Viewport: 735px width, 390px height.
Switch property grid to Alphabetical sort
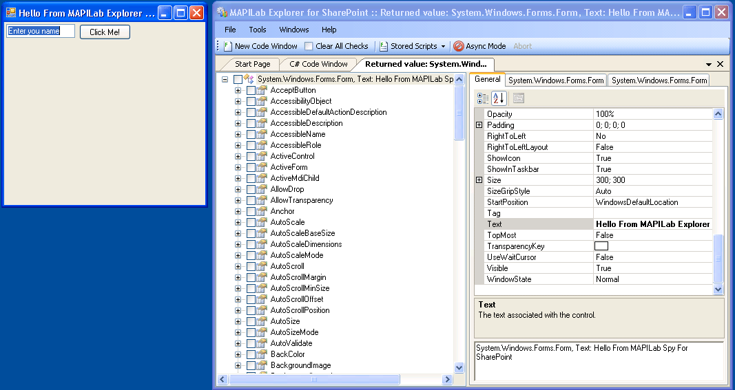[x=499, y=98]
